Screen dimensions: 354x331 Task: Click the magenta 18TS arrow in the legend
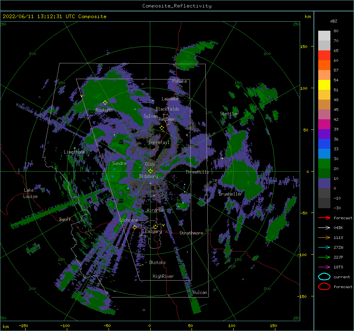tap(324, 267)
